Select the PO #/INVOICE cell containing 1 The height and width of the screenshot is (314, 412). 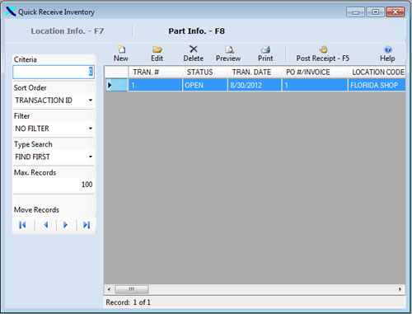[315, 85]
